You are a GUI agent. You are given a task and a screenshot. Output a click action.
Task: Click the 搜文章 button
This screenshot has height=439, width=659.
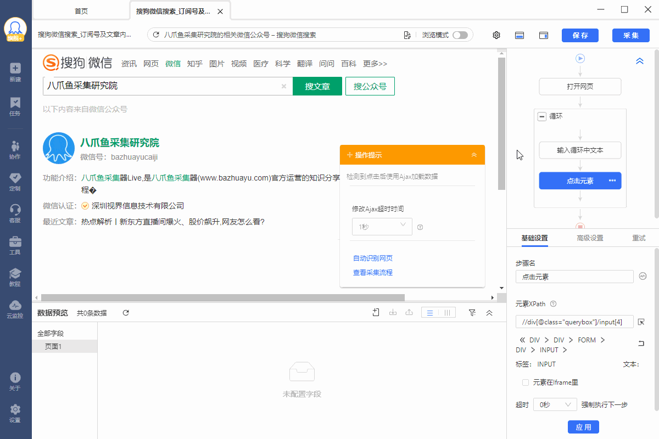317,86
